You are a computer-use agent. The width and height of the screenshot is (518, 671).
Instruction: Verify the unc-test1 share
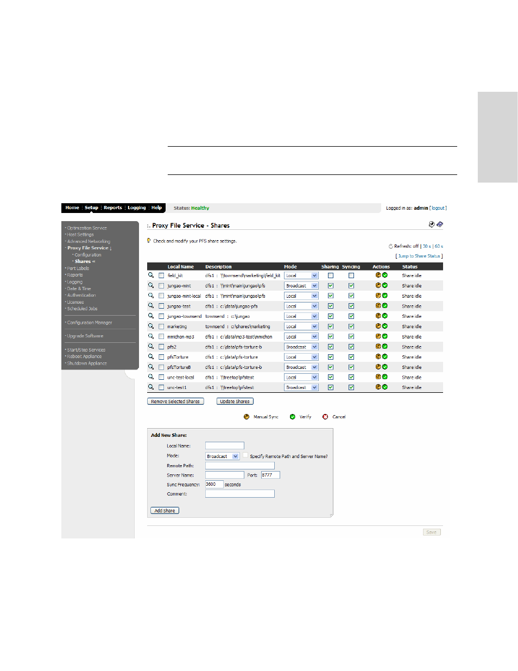pos(385,387)
